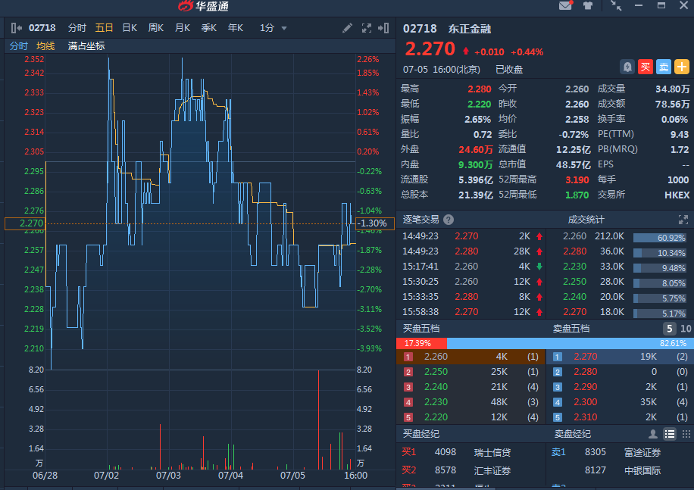Click the red 买 buy button
Viewport: 694px width, 490px height.
(x=646, y=67)
